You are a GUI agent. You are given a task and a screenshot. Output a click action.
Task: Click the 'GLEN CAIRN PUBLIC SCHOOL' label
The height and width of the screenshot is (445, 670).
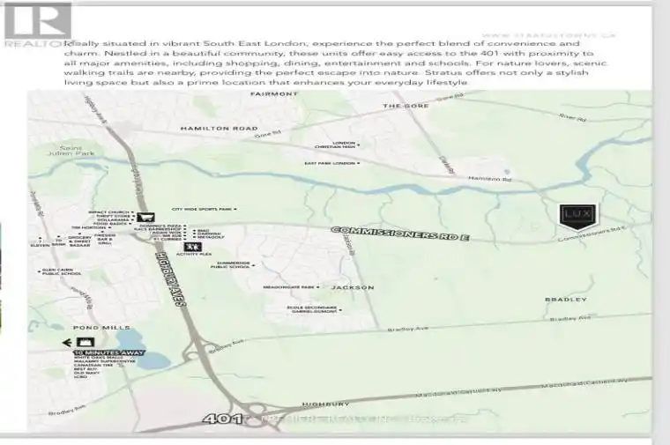(x=62, y=271)
